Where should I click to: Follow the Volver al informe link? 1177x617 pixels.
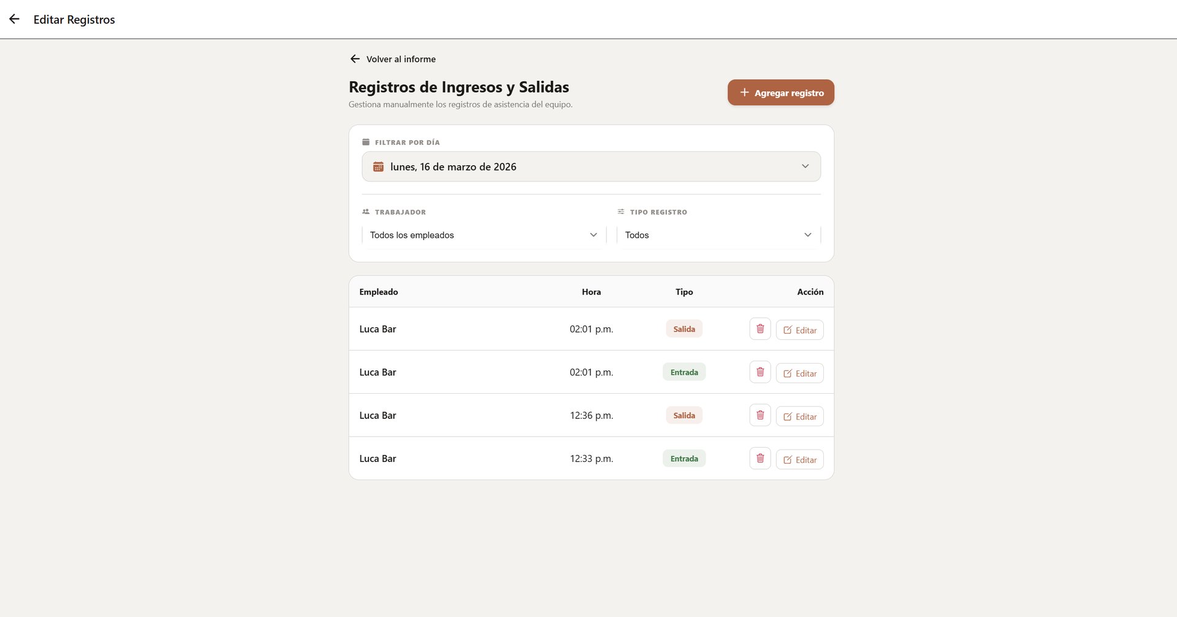401,59
